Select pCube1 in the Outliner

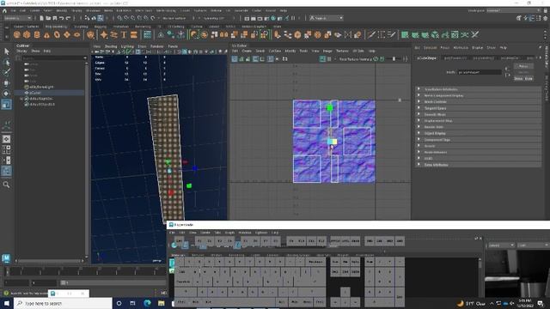coord(35,93)
